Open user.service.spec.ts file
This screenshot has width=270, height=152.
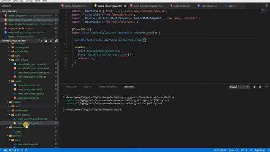28,144
